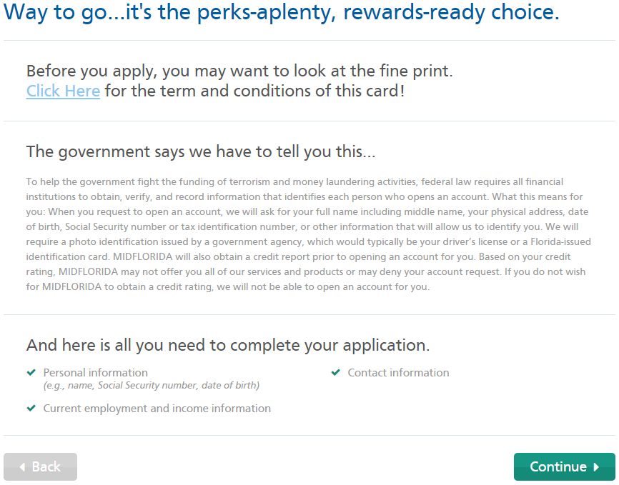Select the Contact information list item text
619x485 pixels.
tap(398, 373)
